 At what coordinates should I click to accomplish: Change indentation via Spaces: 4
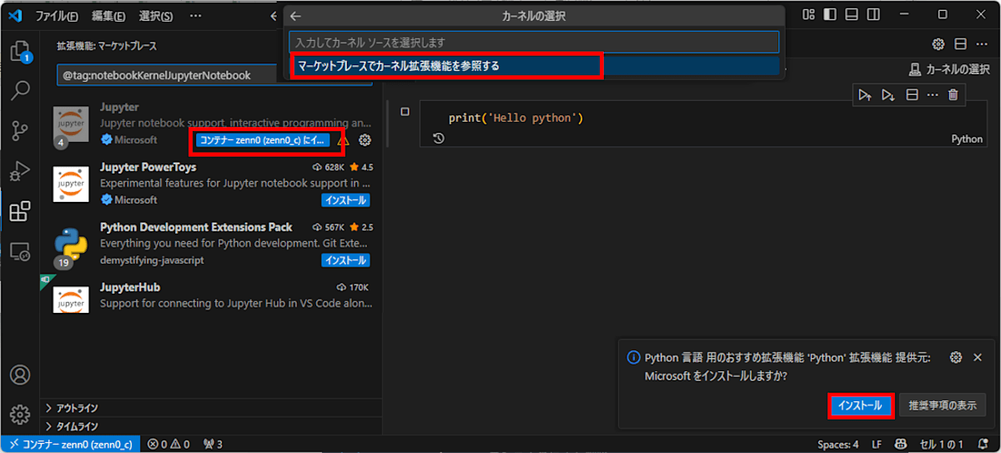click(x=838, y=445)
